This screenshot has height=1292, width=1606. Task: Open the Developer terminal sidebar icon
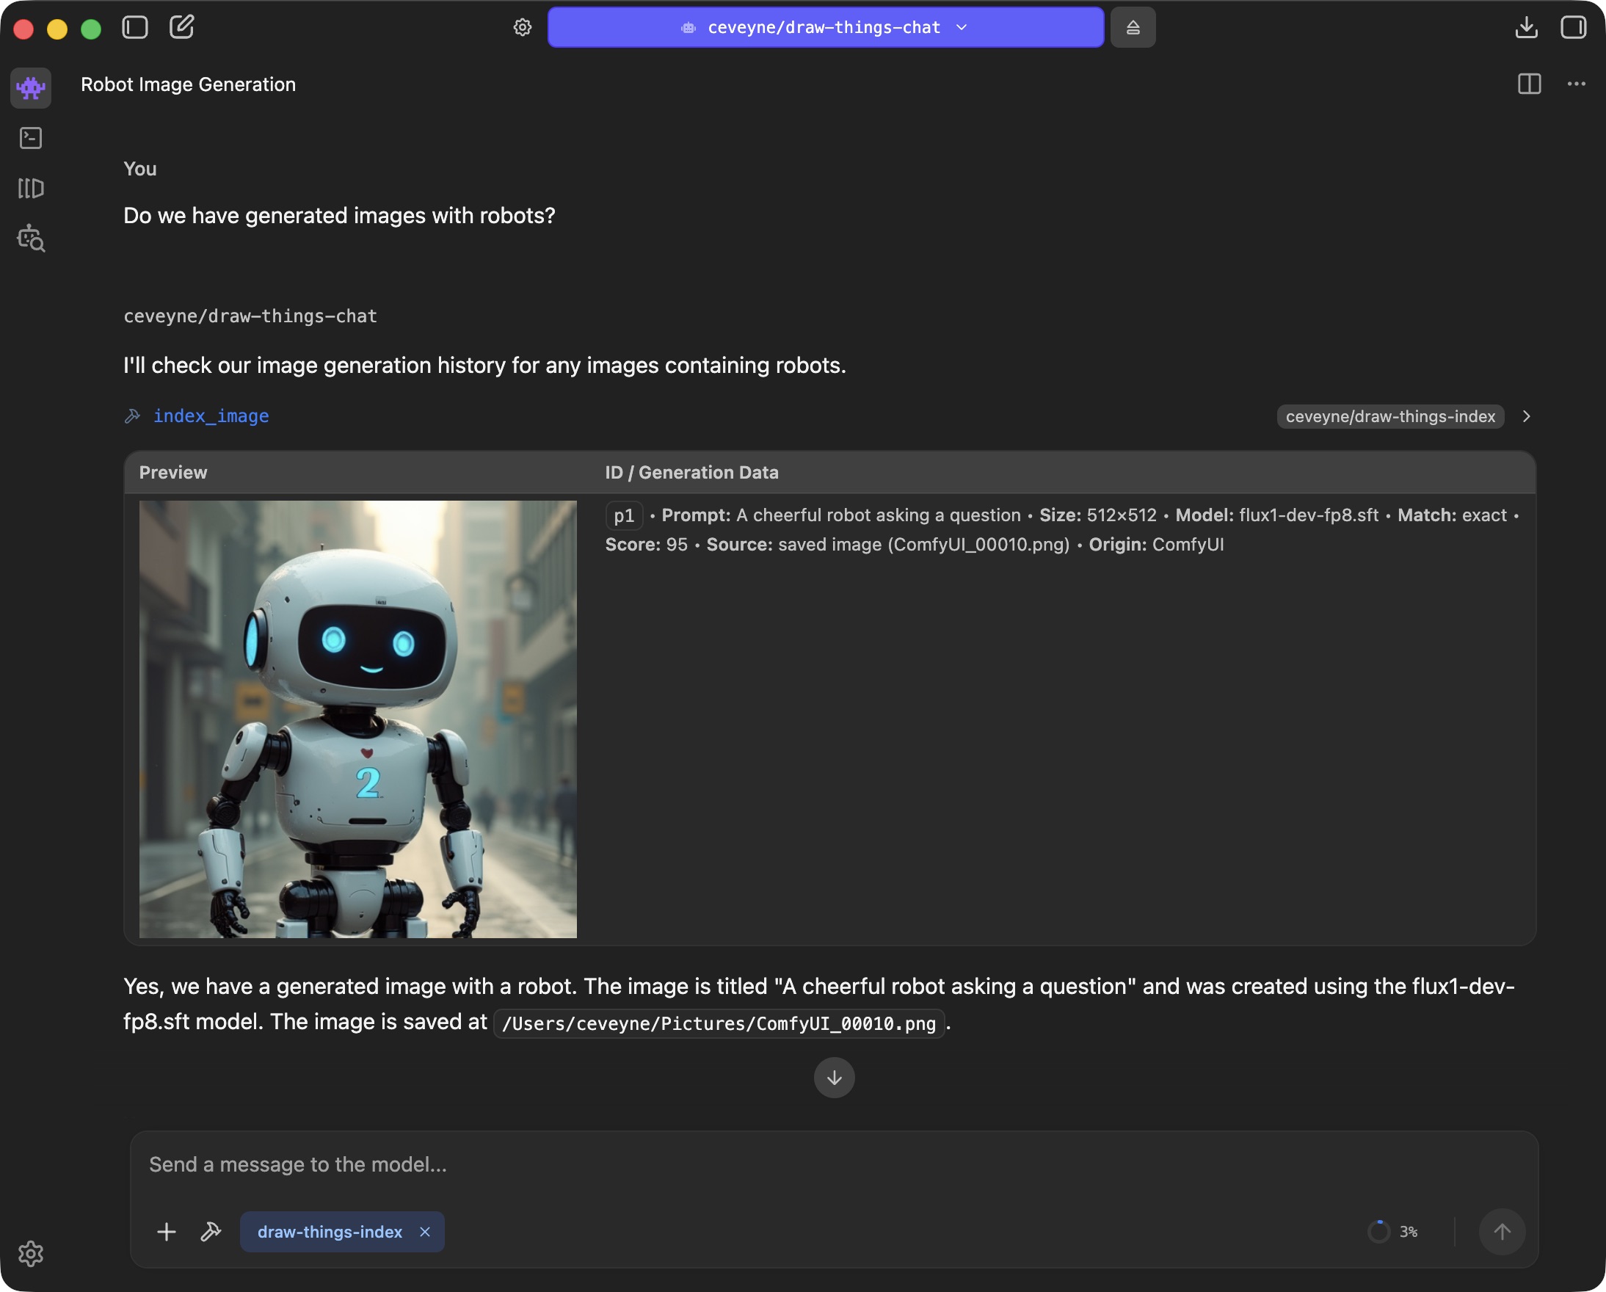coord(31,138)
